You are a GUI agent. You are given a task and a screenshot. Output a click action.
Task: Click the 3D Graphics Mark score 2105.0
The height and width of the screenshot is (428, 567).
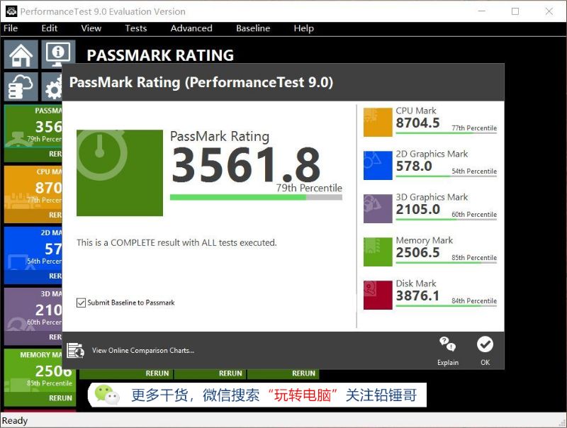coord(417,209)
